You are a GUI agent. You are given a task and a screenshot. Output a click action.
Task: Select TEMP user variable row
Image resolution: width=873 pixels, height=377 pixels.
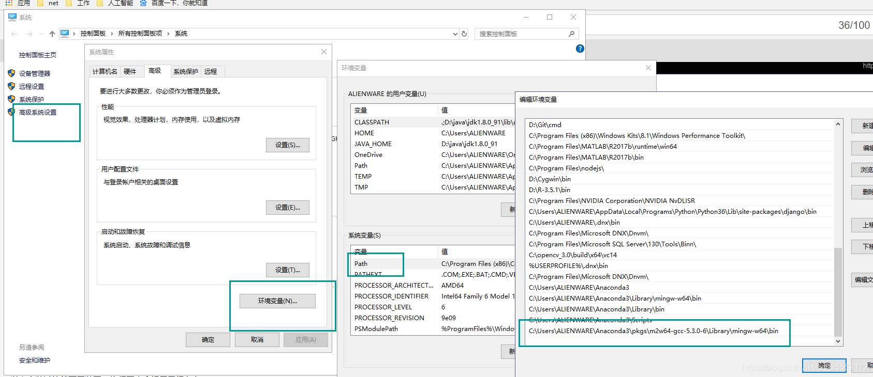(434, 177)
